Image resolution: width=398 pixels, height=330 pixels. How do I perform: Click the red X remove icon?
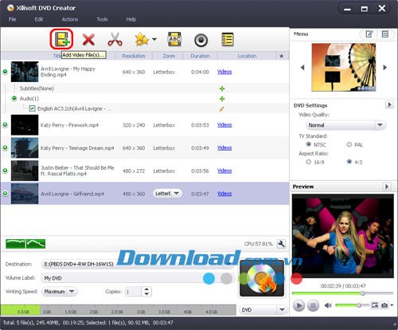pyautogui.click(x=88, y=40)
